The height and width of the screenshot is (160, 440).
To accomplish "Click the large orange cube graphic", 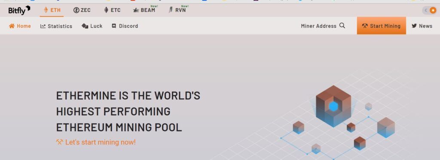I will click(x=333, y=106).
